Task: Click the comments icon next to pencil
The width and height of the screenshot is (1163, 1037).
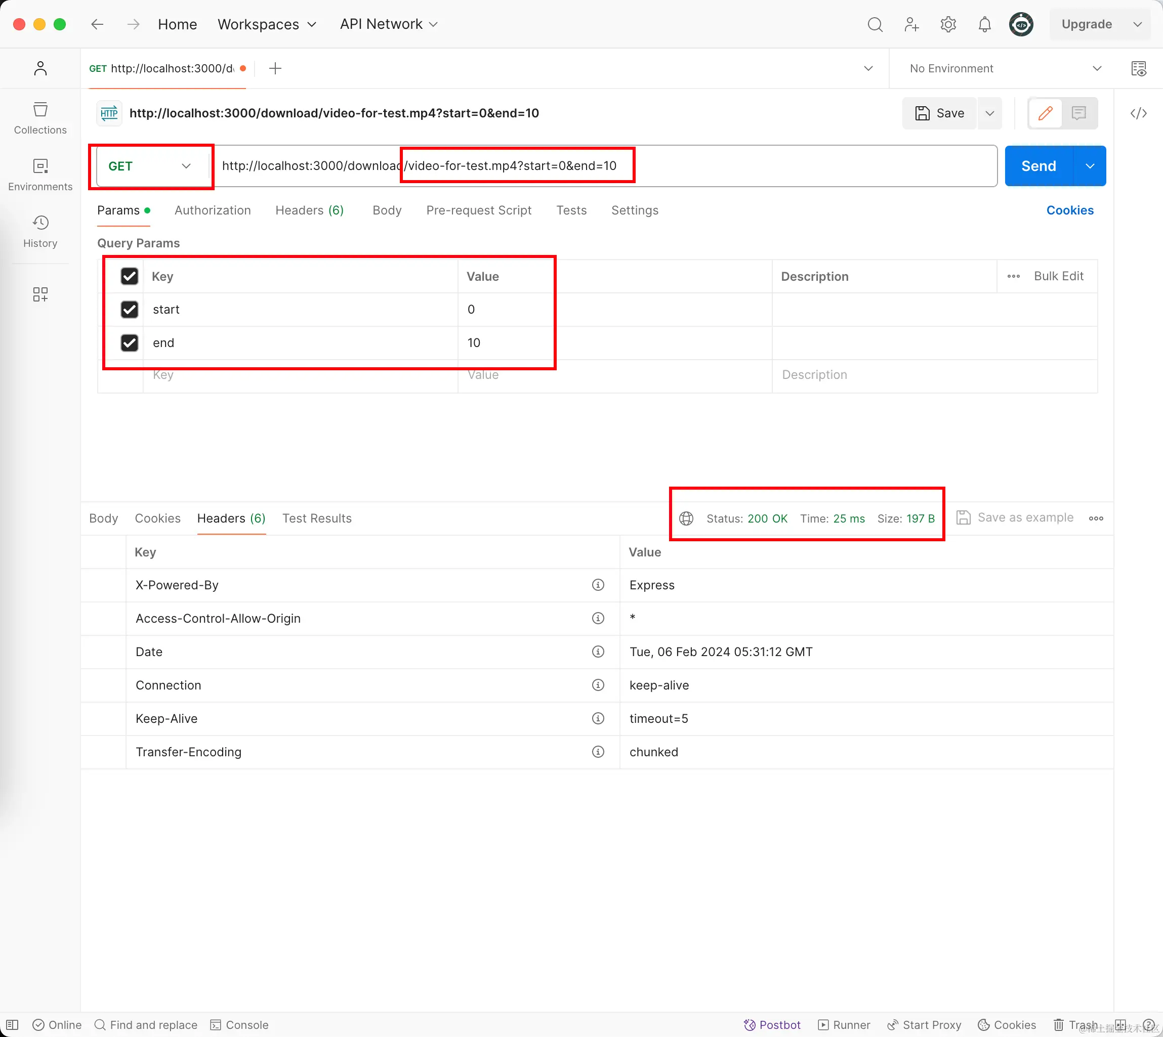Action: (1078, 113)
